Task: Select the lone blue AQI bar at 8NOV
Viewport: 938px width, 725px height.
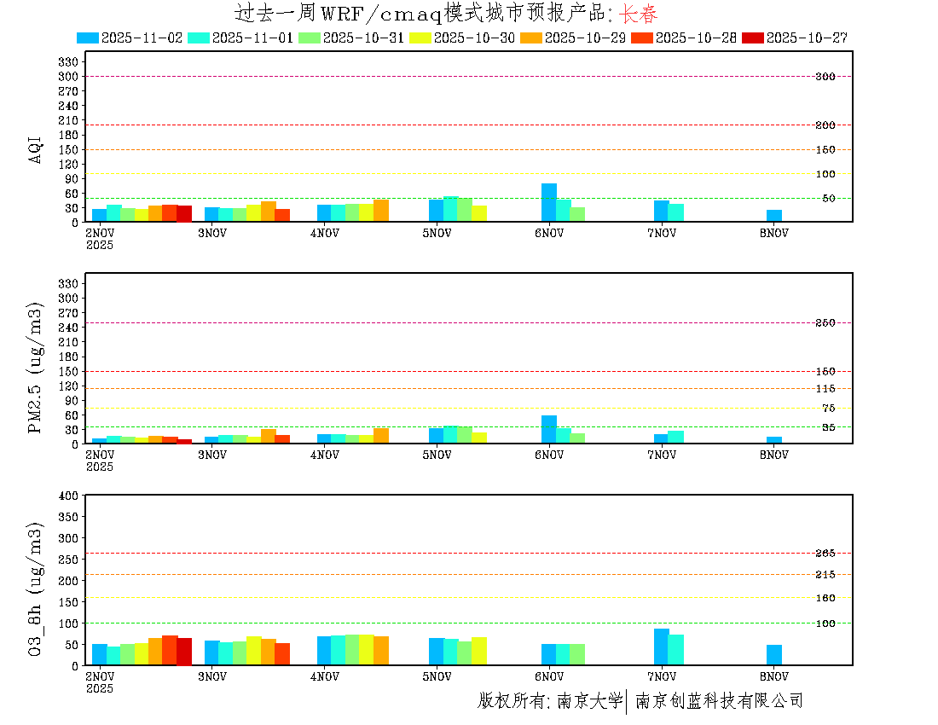Action: [x=774, y=216]
